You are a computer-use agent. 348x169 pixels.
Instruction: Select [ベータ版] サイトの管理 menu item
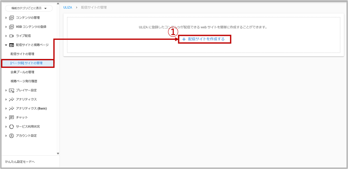(28, 63)
